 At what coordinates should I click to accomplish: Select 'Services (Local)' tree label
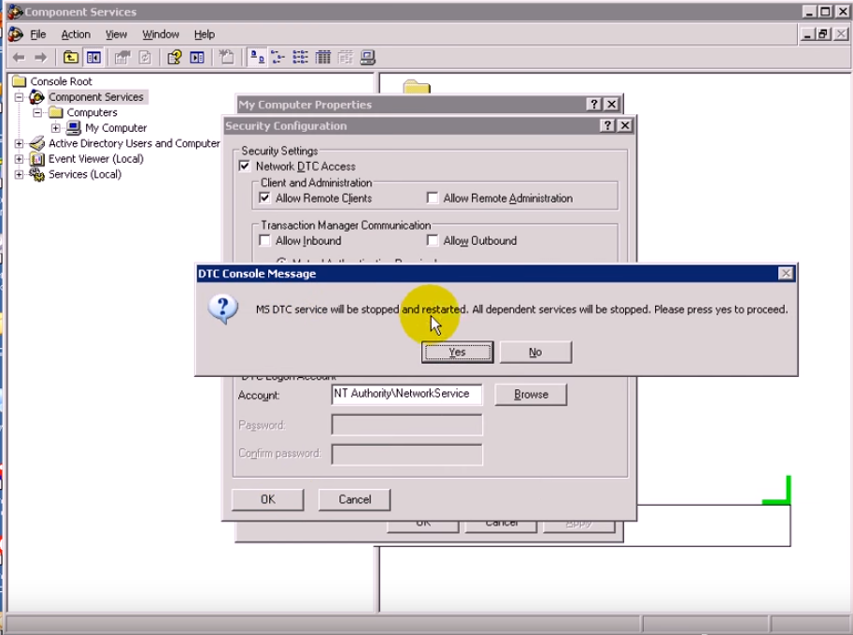85,174
